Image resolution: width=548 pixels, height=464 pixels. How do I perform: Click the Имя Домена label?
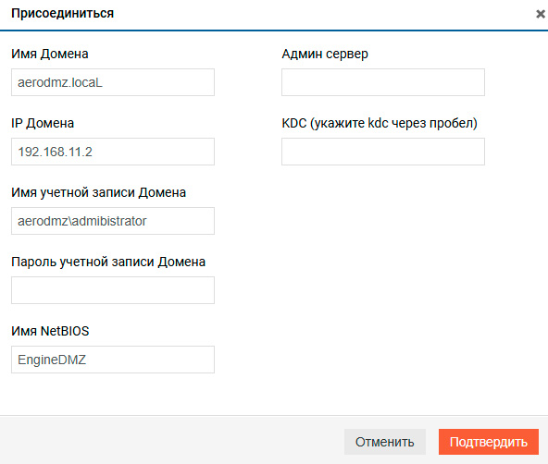click(50, 54)
